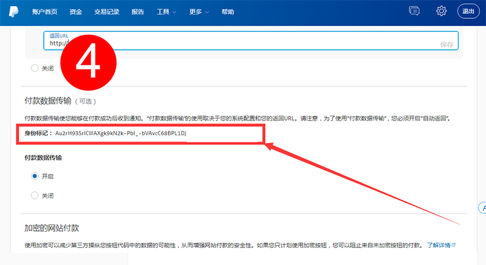Image resolution: width=486 pixels, height=265 pixels.
Task: Click the 退出 logout button
Action: click(468, 12)
